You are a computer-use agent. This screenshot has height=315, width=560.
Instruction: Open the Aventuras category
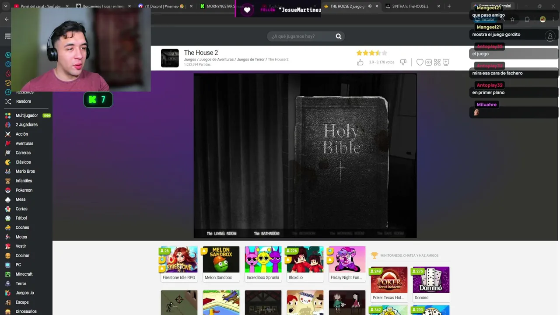tap(24, 143)
